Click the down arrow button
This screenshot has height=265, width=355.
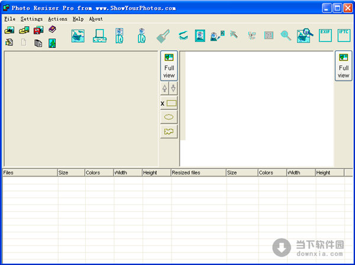173,88
